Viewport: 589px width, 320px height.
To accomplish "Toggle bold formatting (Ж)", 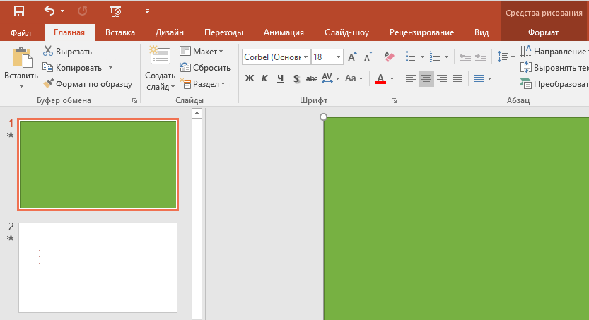I will click(249, 78).
